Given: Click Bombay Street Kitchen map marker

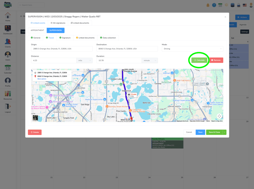Looking at the screenshot, I should pos(107,106).
